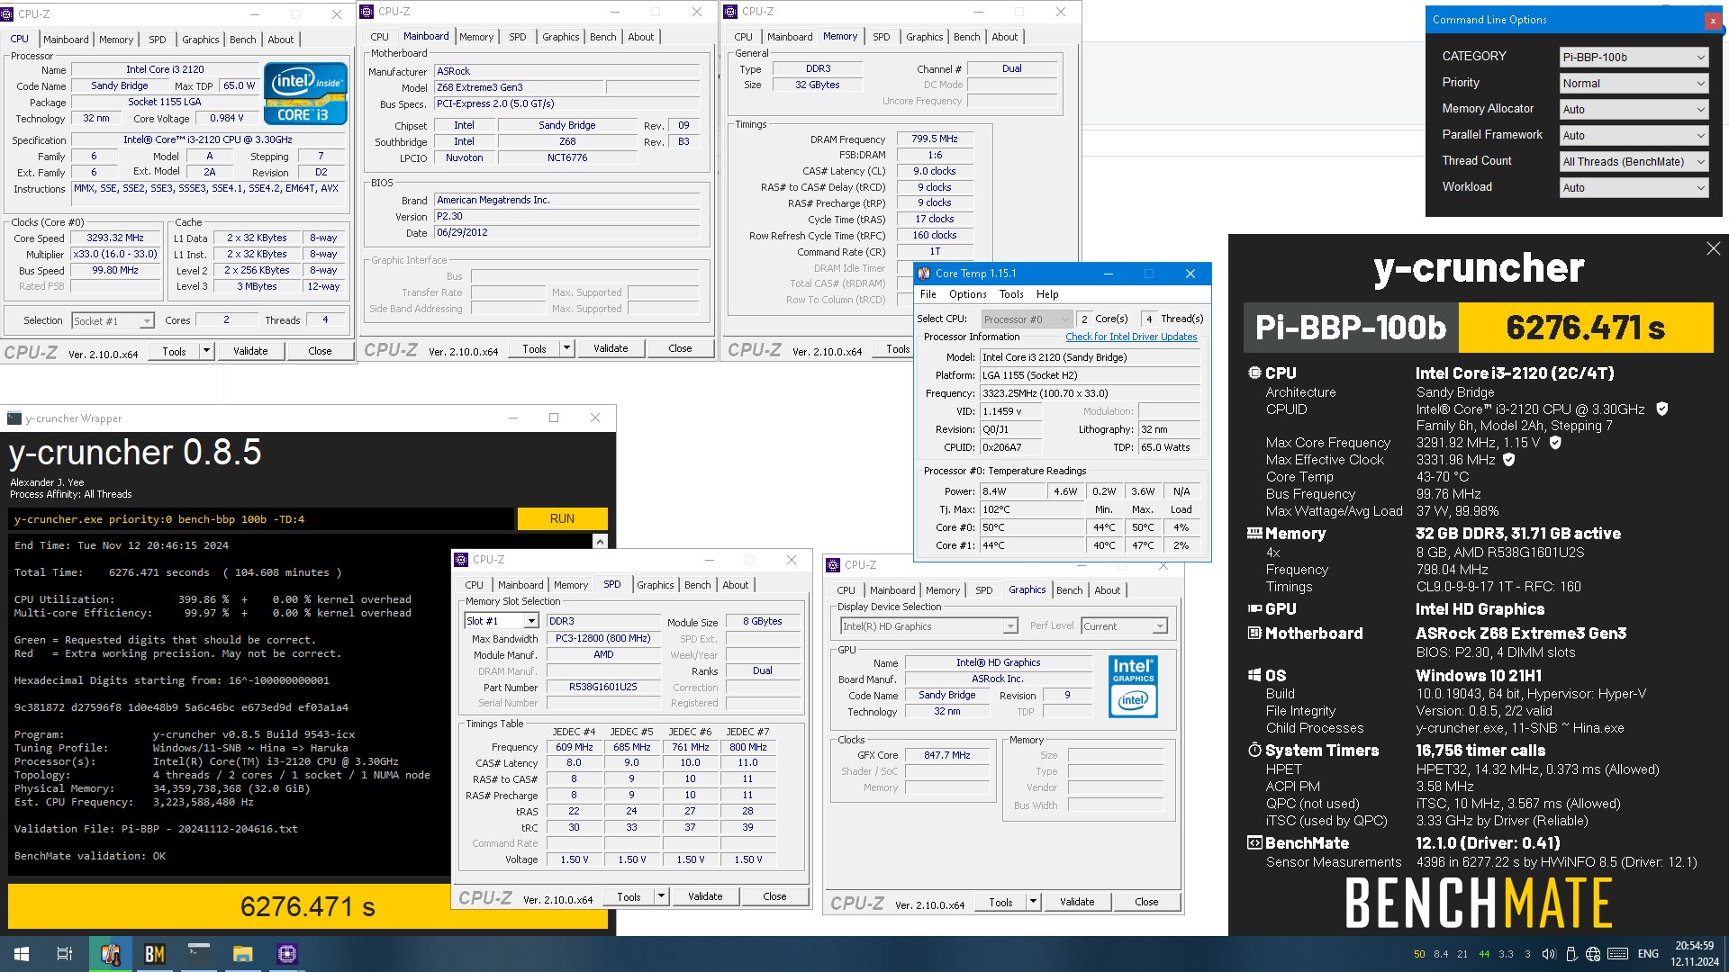Click the Intel Graphics logo in CPU-Z Graphics window
Image resolution: width=1729 pixels, height=972 pixels.
1133,686
